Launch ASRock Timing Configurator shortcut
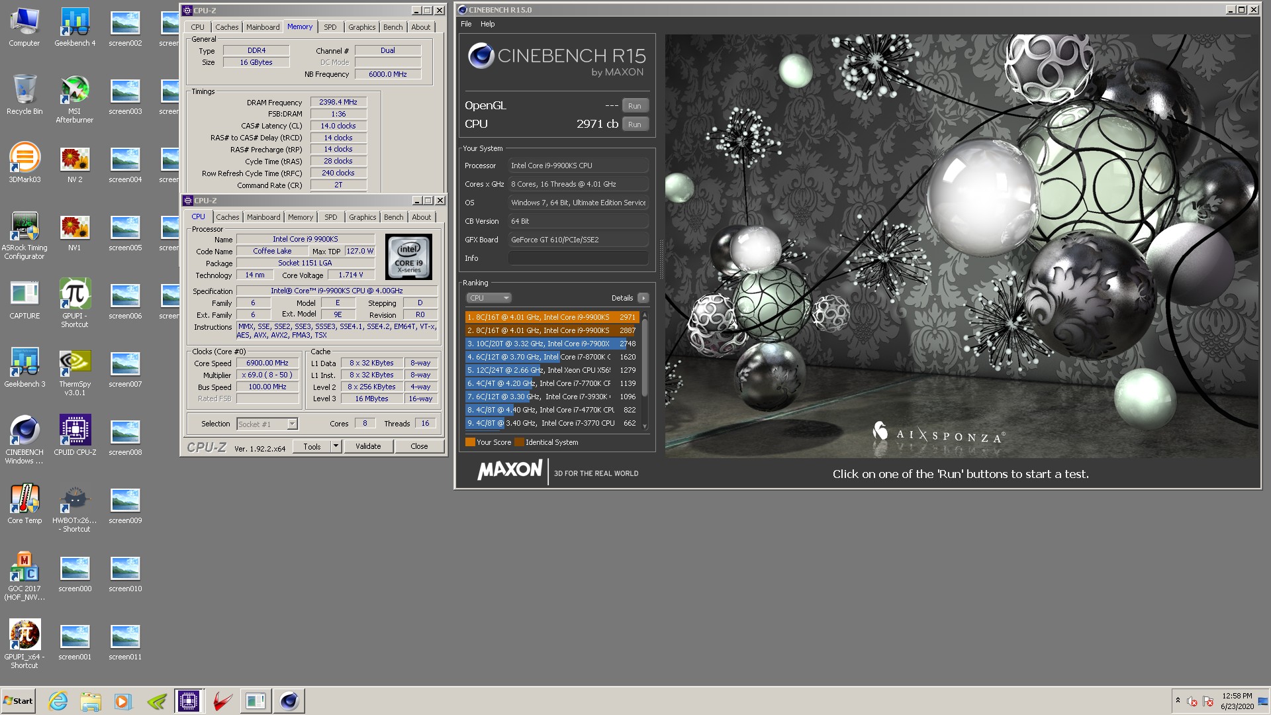This screenshot has width=1271, height=715. point(24,236)
